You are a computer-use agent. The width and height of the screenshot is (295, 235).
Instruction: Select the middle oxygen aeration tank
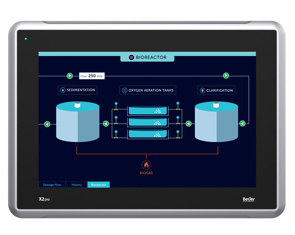tap(147, 123)
